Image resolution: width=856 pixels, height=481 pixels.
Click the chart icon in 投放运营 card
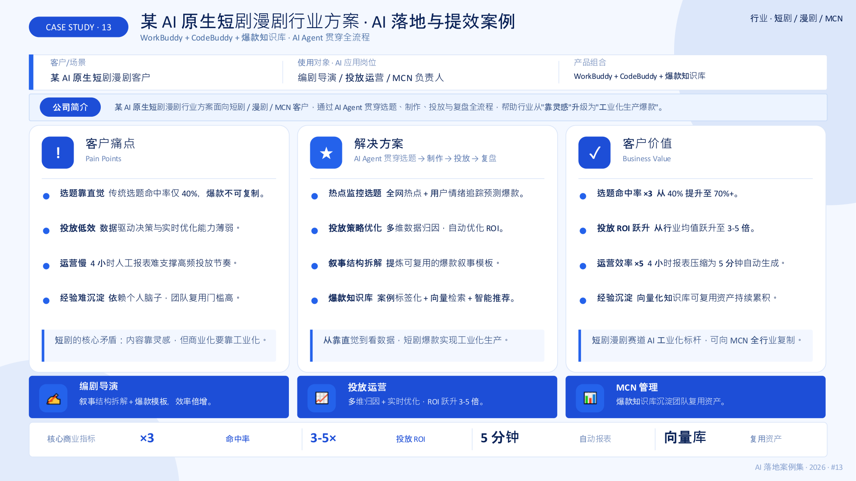322,398
